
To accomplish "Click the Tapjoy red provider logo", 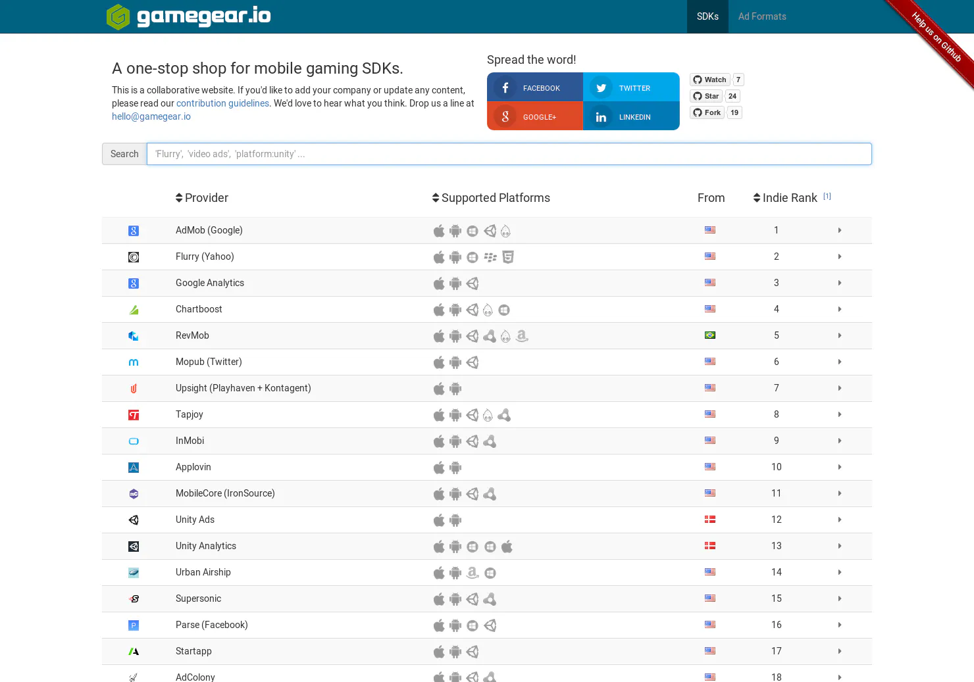I will click(x=134, y=415).
